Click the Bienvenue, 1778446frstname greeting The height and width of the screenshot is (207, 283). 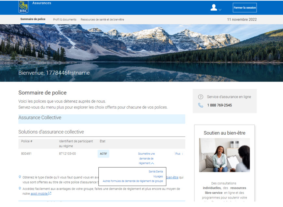[54, 73]
